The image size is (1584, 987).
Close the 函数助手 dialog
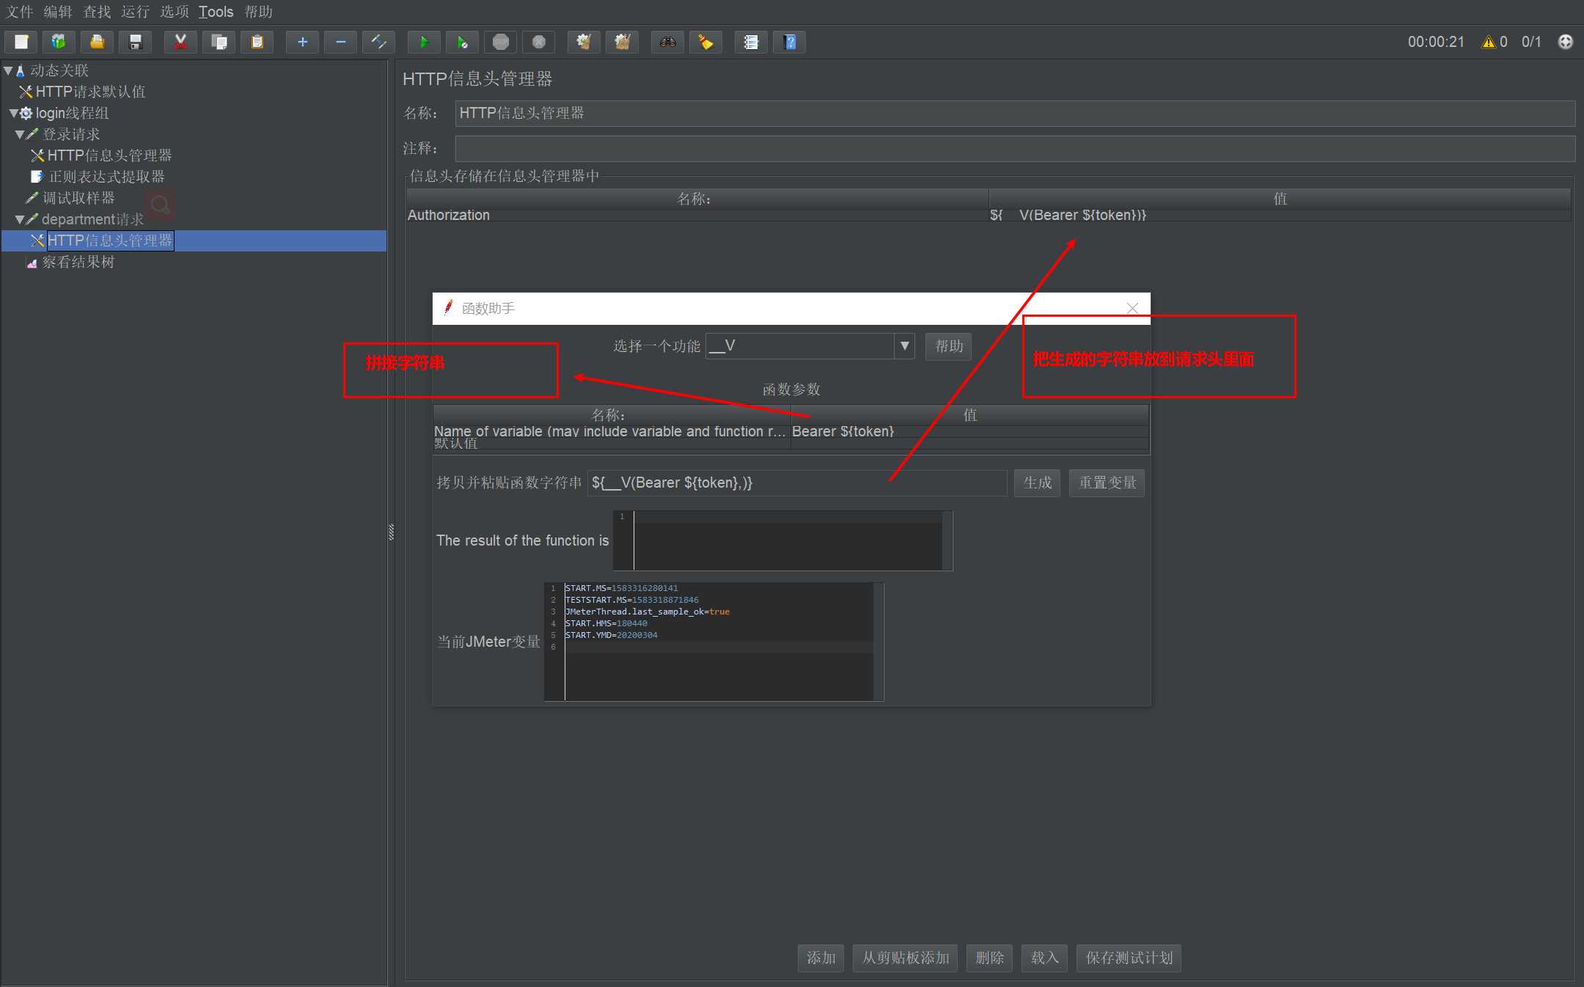click(x=1132, y=308)
